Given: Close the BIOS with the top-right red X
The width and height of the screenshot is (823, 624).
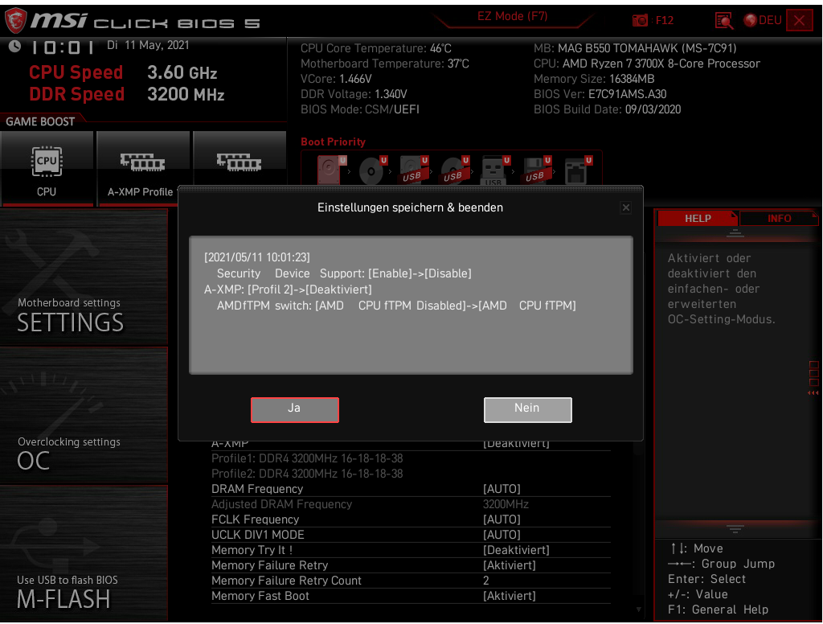Looking at the screenshot, I should [x=800, y=20].
